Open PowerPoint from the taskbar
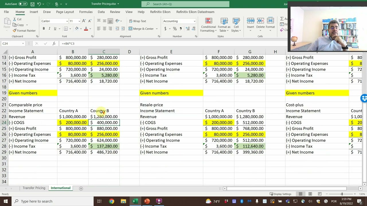 coord(147,201)
